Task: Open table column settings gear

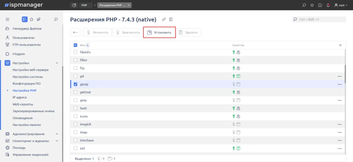Action: tap(340, 45)
